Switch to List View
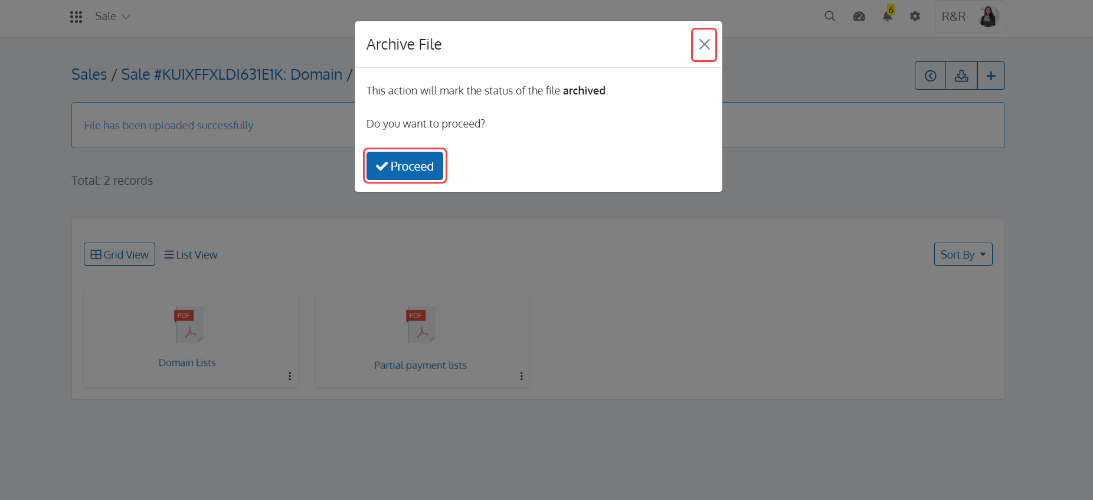 point(191,254)
